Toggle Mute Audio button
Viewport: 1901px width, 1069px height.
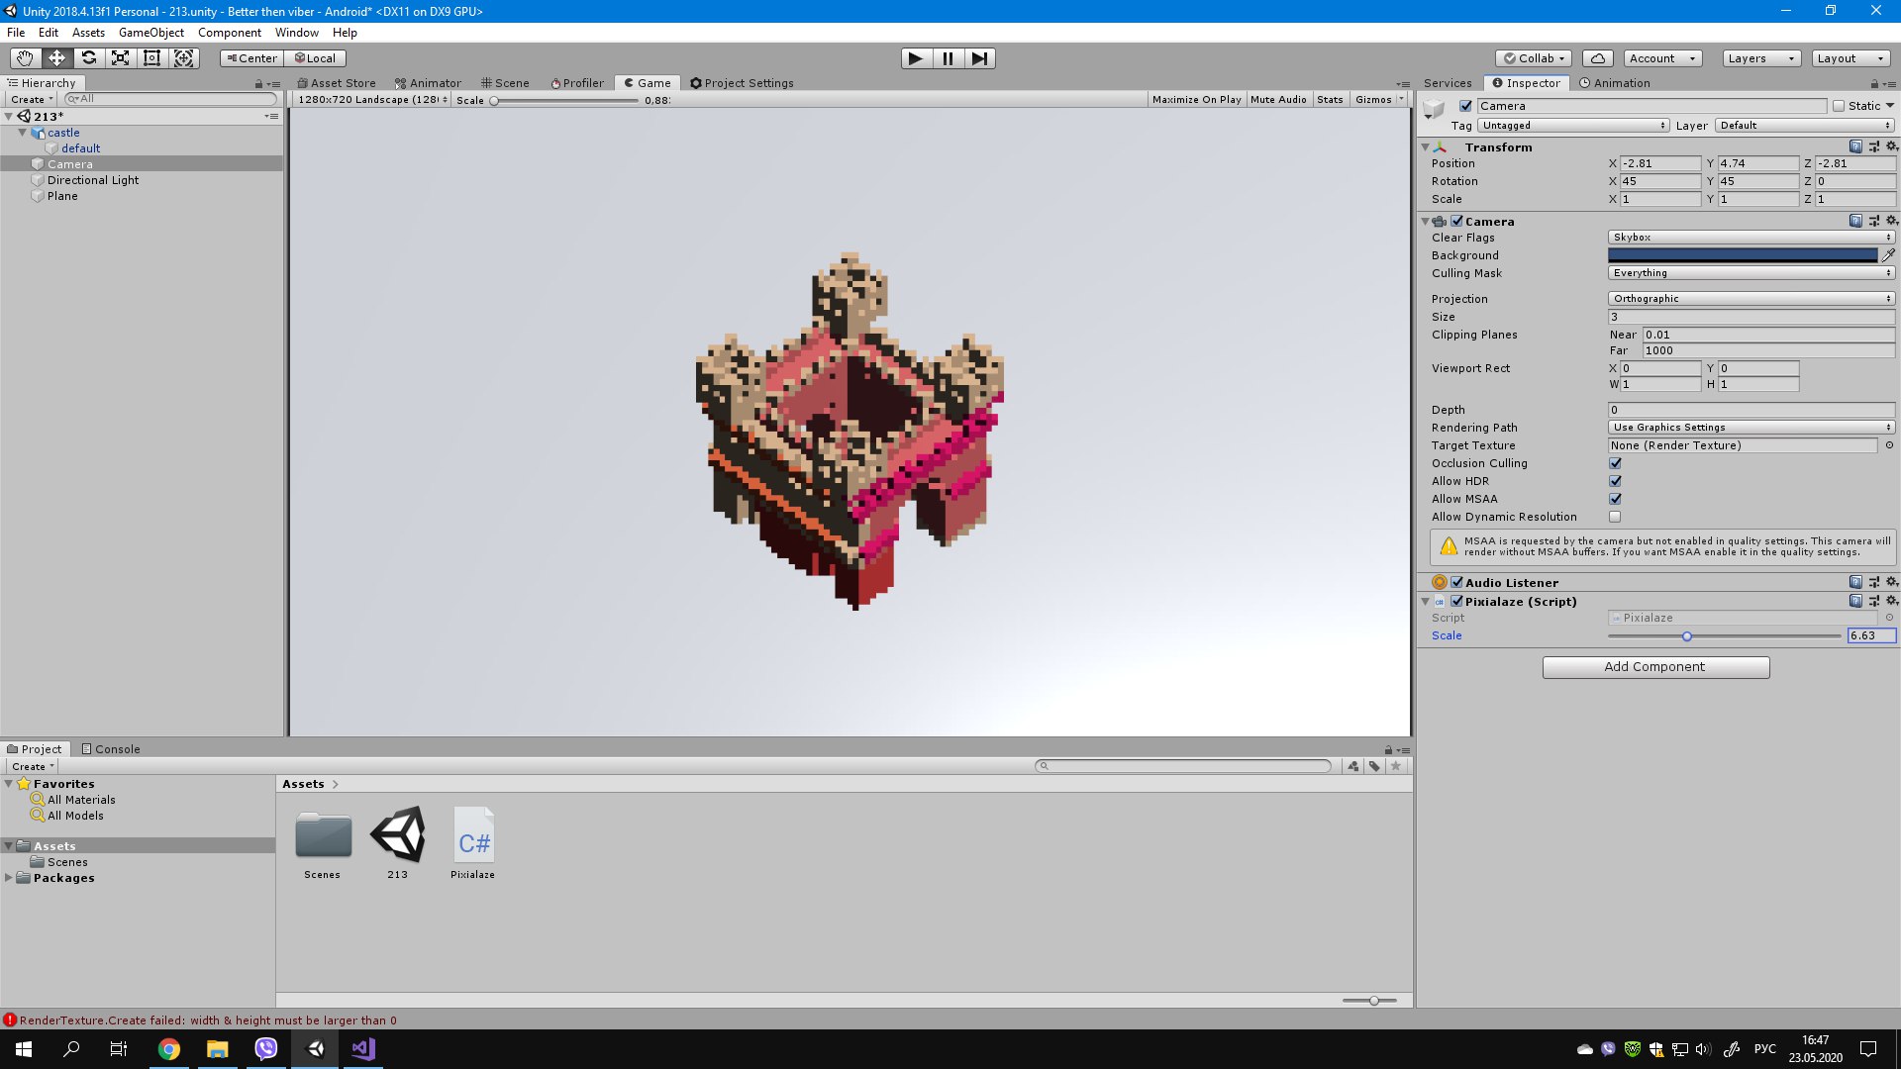pos(1278,100)
